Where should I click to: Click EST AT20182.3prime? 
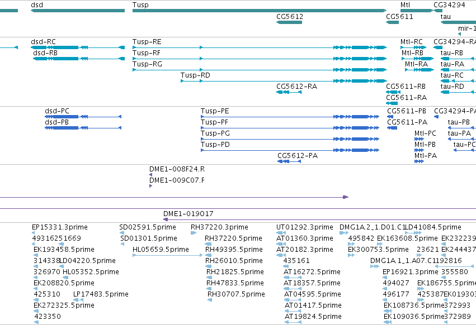coord(305,250)
